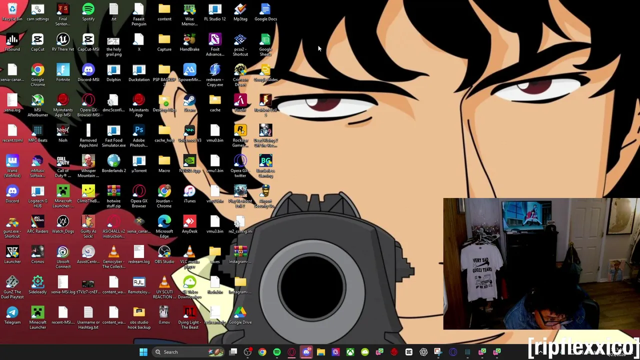
Task: Open the Recycle Bin desktop icon
Action: [12, 12]
